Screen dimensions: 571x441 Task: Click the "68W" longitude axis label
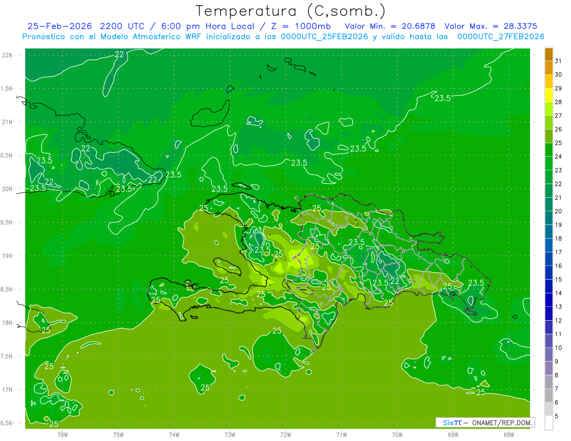click(x=509, y=434)
